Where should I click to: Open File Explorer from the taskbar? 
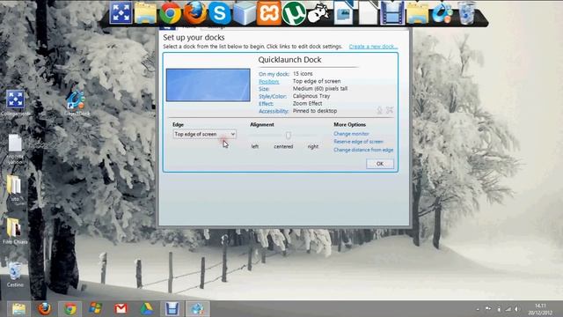tap(18, 309)
